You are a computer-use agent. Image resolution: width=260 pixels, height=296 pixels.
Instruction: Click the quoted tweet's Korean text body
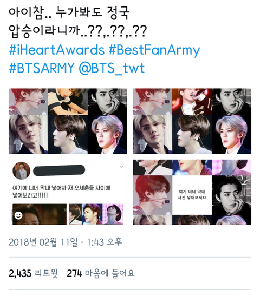[x=61, y=192]
